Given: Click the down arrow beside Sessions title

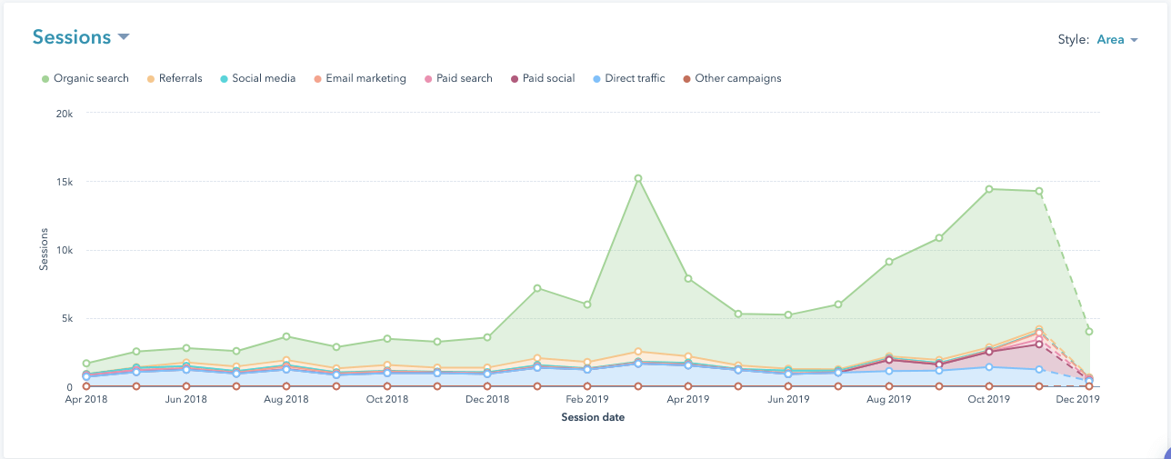Looking at the screenshot, I should [x=124, y=37].
